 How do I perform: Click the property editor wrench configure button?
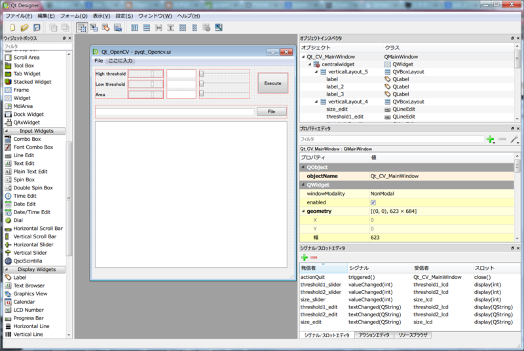tap(514, 139)
